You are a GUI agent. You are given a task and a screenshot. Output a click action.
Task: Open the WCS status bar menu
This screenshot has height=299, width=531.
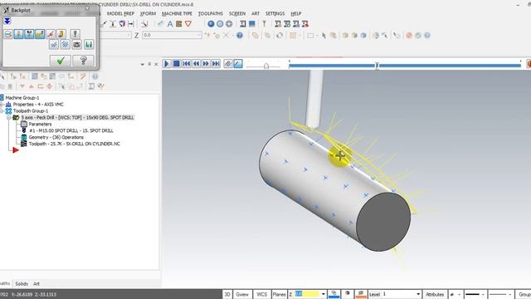pyautogui.click(x=261, y=294)
